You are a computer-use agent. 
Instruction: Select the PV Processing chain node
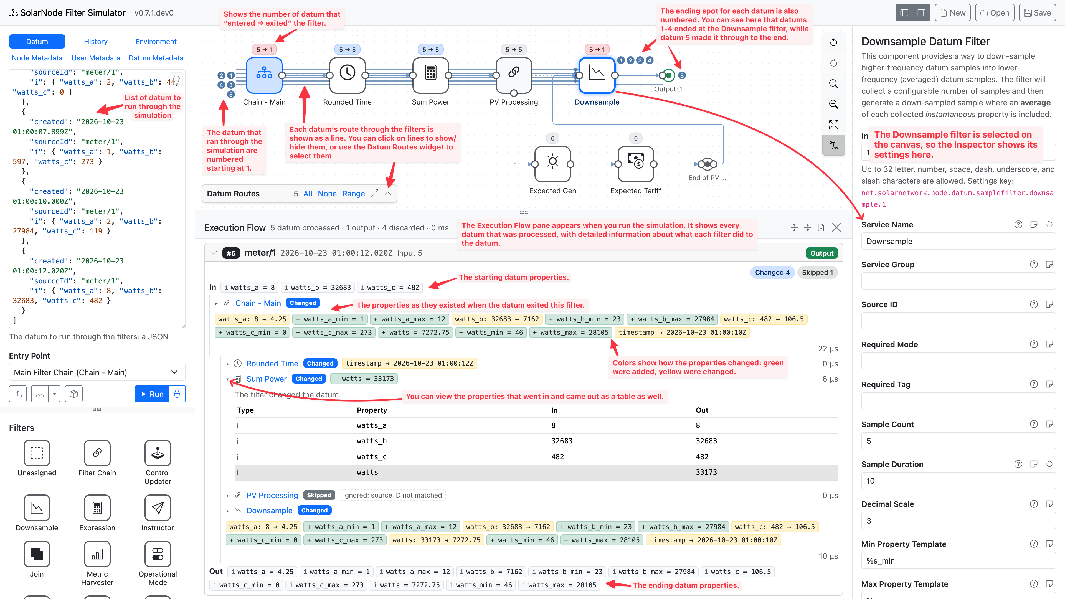(x=513, y=75)
